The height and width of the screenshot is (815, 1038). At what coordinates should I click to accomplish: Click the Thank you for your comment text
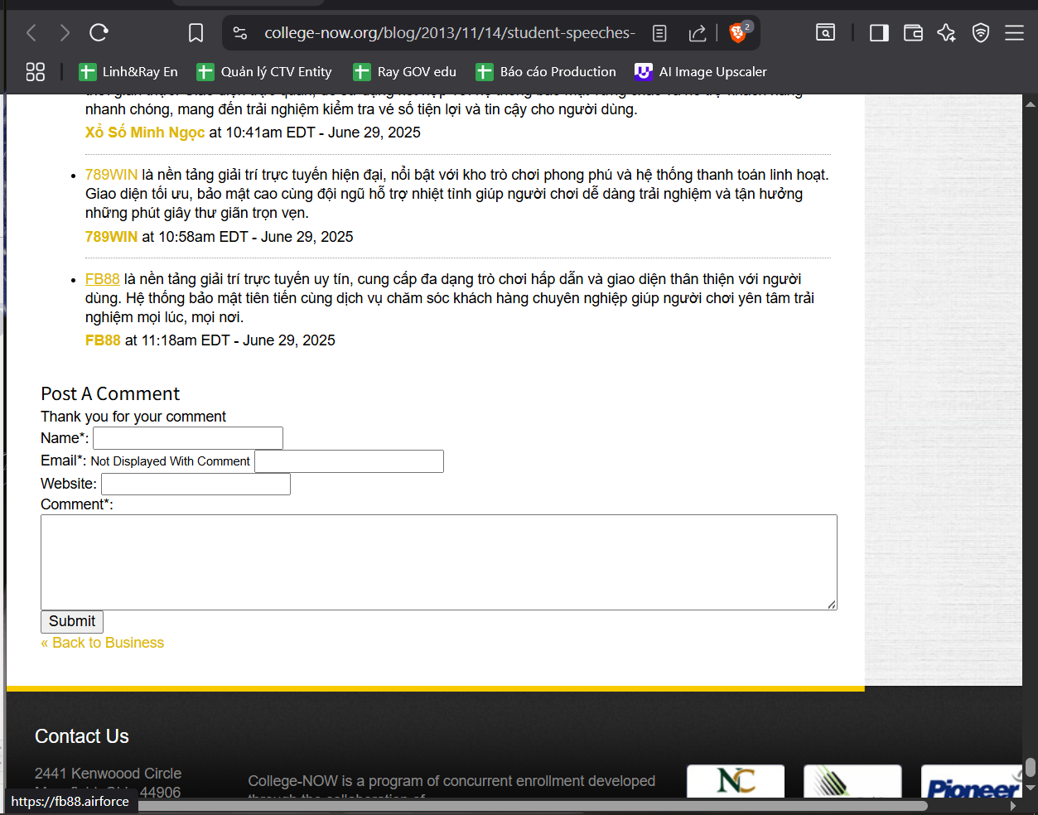click(133, 417)
